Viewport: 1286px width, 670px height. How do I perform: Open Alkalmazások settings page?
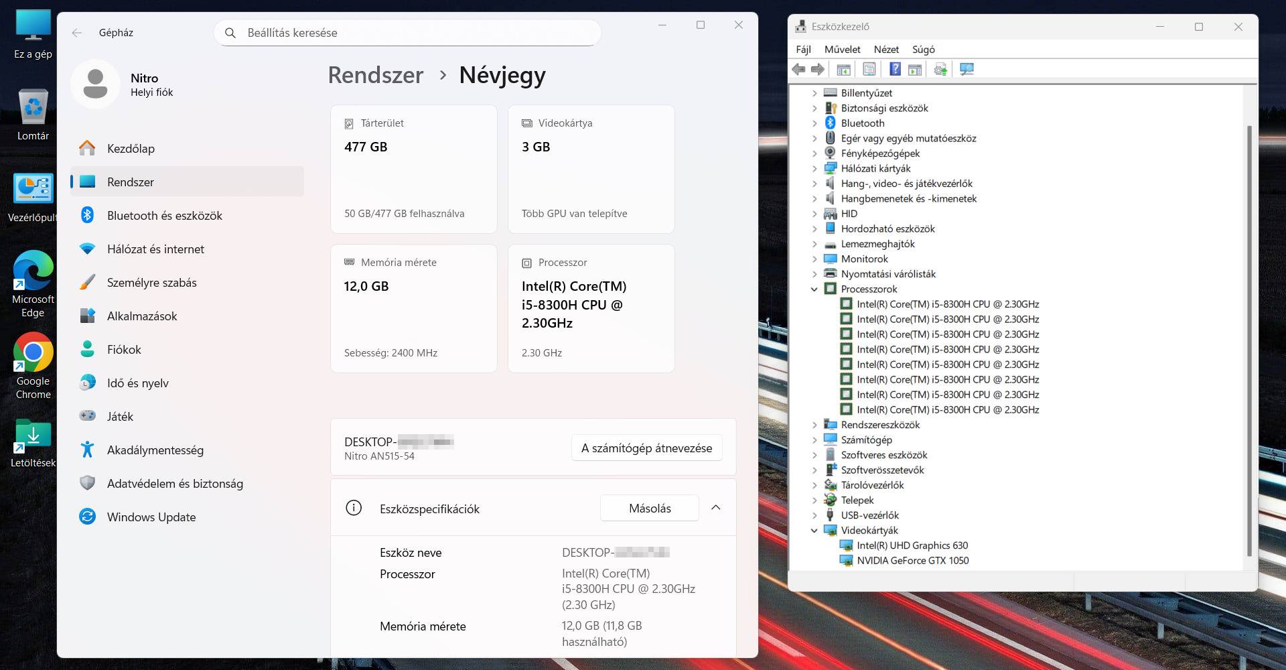187,316
